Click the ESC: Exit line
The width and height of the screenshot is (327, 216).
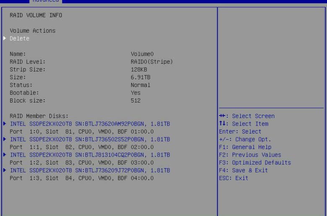234,178
